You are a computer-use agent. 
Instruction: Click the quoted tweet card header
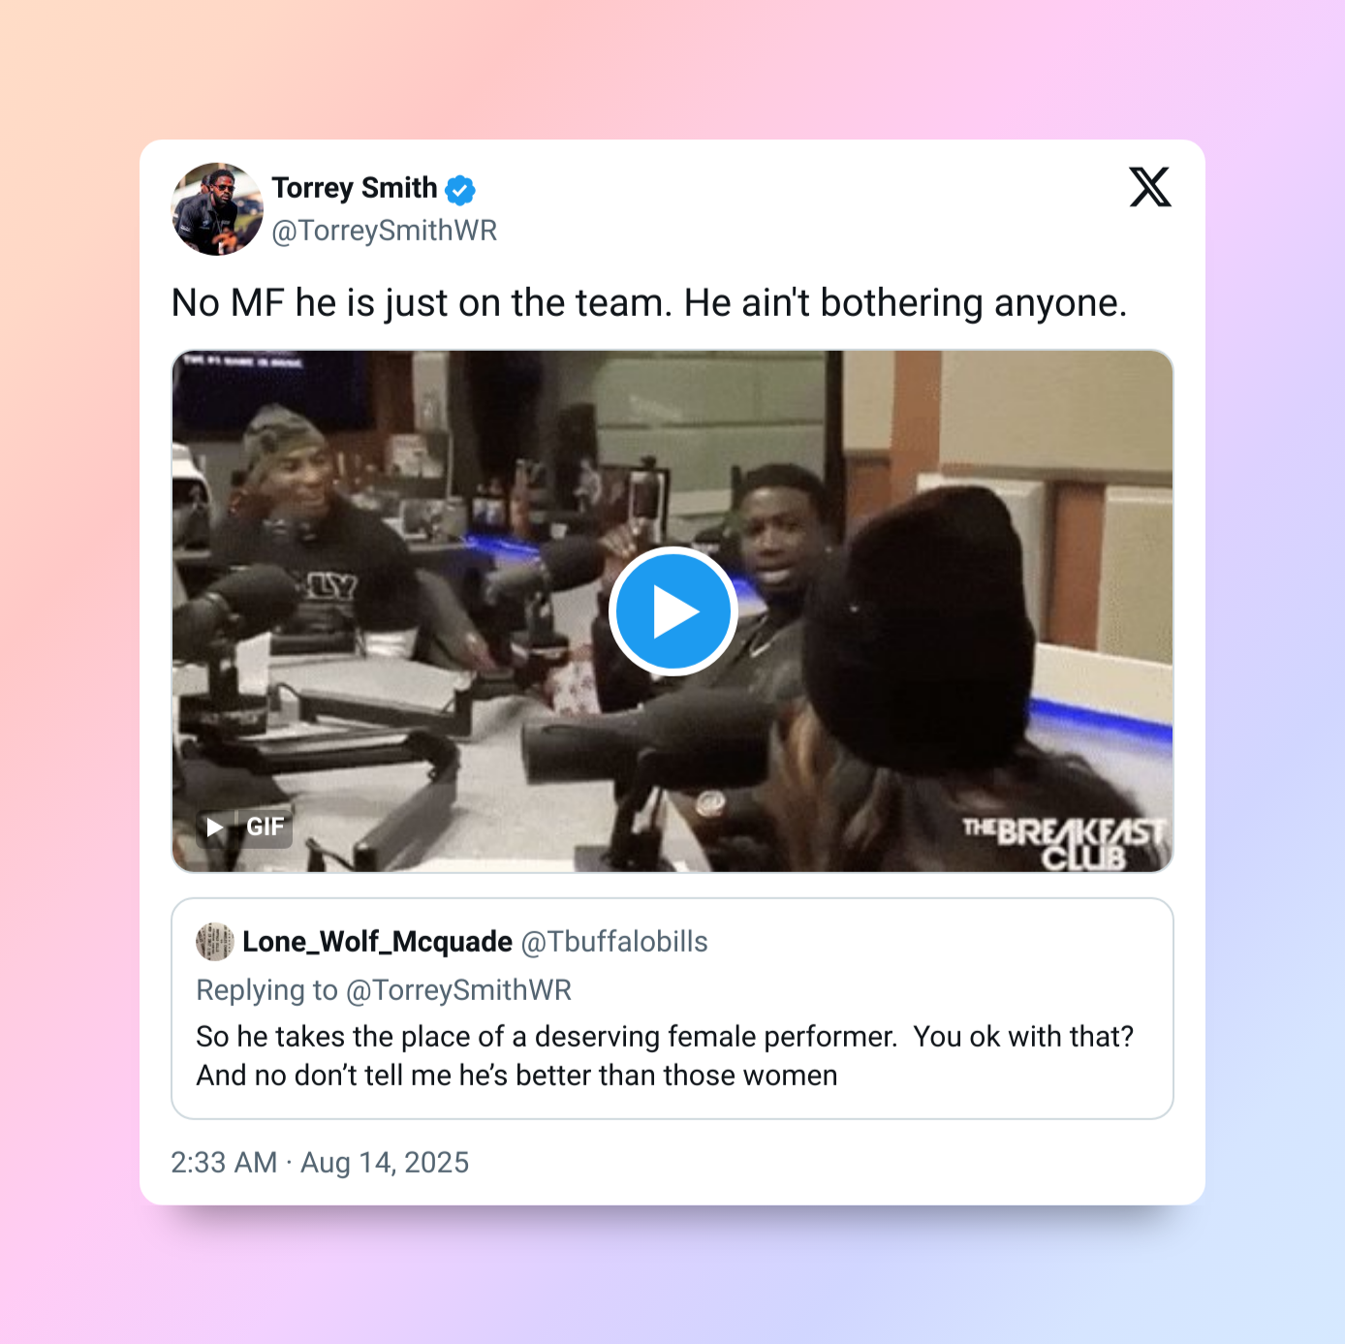pos(452,942)
